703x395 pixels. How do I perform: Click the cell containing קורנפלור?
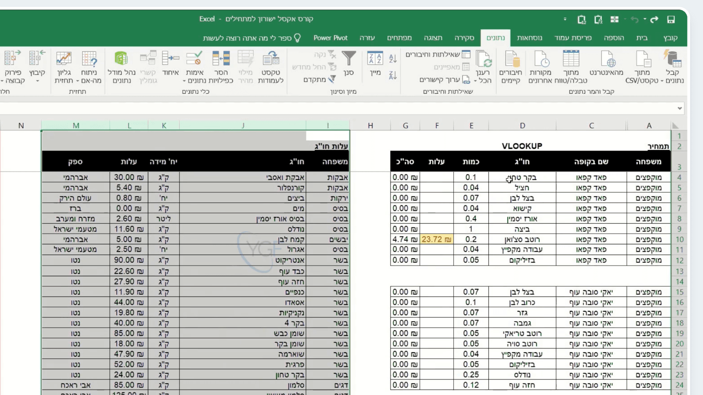pyautogui.click(x=243, y=188)
